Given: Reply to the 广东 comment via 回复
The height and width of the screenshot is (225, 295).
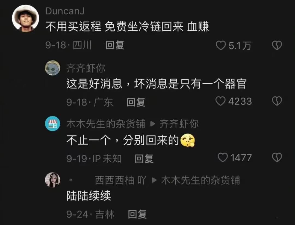Looking at the screenshot, I should coord(136,102).
